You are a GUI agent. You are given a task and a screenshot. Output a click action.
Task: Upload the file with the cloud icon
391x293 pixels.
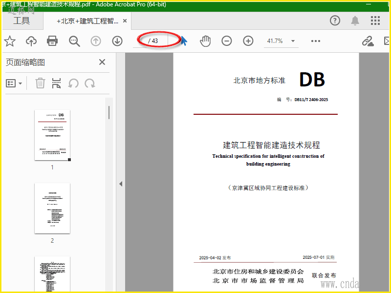pyautogui.click(x=31, y=41)
